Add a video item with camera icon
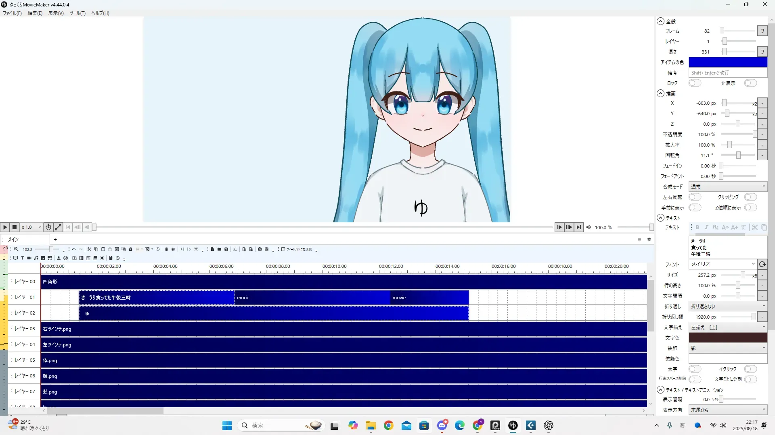This screenshot has height=435, width=775. pyautogui.click(x=29, y=258)
